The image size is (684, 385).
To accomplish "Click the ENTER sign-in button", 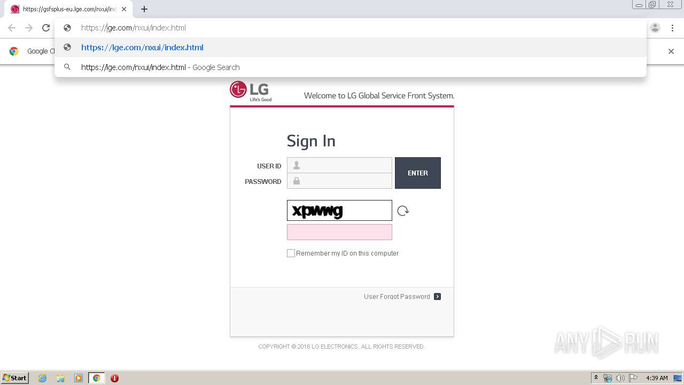I will pos(418,173).
